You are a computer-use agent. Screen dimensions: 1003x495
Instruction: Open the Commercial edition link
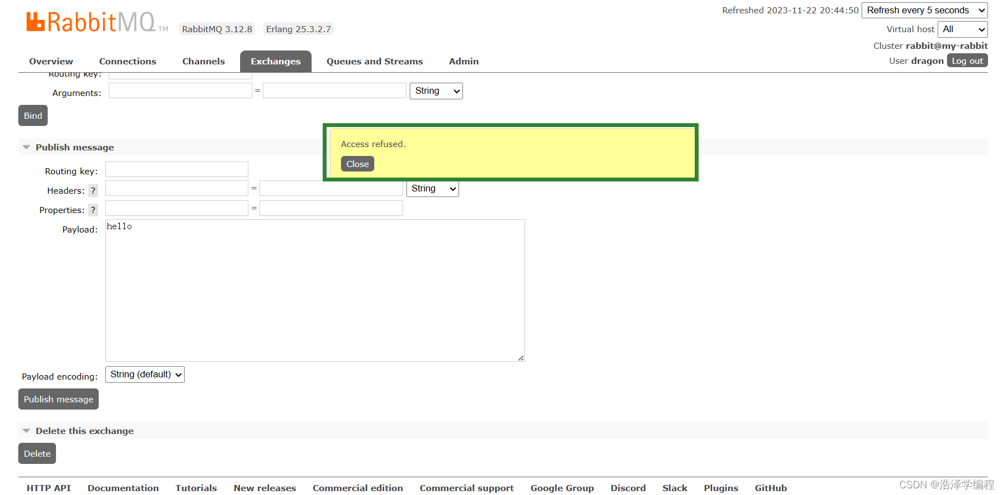[358, 488]
